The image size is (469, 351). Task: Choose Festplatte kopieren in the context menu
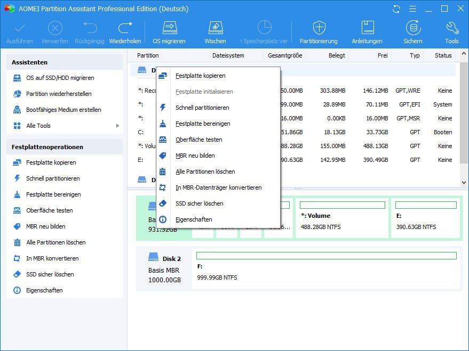click(x=200, y=76)
